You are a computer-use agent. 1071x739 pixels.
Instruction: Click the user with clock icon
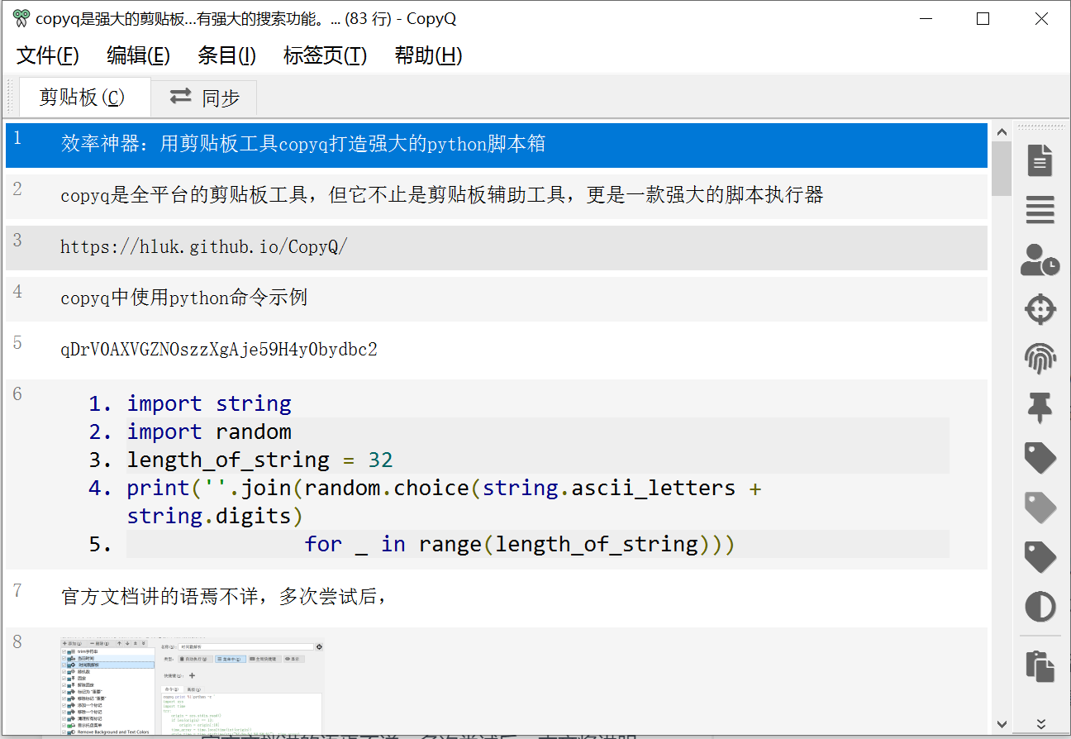[1040, 260]
